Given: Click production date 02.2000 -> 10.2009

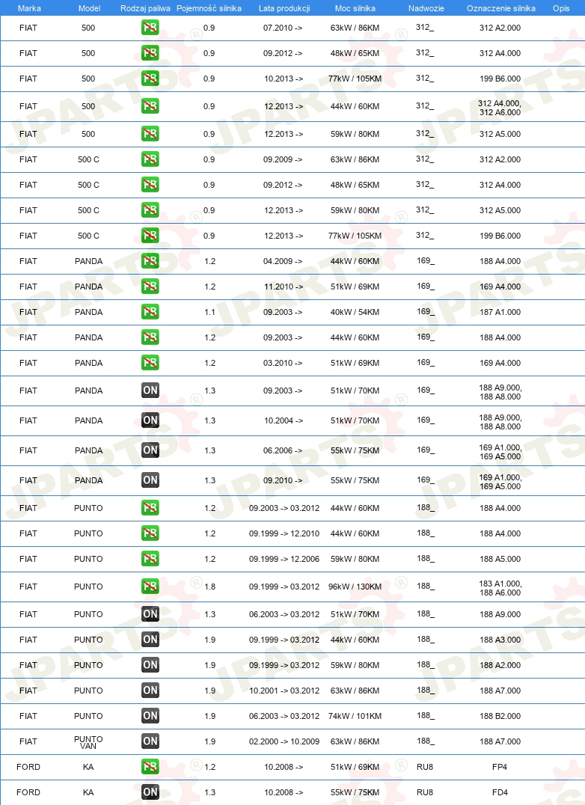Looking at the screenshot, I should [284, 741].
